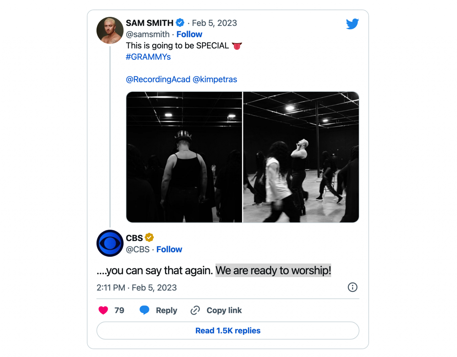The width and height of the screenshot is (457, 357).
Task: Open the @RecordingAcad mention
Action: [158, 79]
